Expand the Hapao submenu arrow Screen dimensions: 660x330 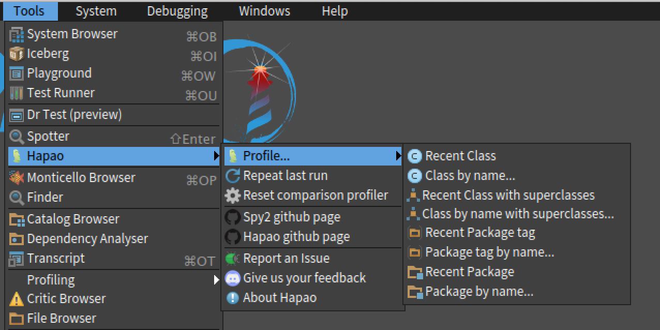[x=216, y=156]
